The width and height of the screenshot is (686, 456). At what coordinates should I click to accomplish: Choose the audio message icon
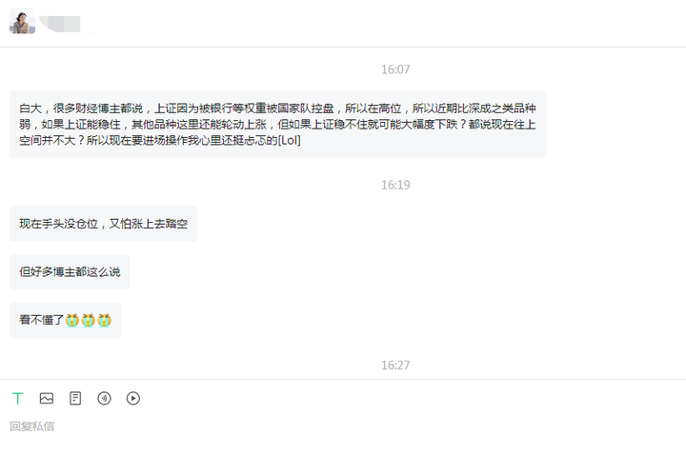(x=104, y=398)
